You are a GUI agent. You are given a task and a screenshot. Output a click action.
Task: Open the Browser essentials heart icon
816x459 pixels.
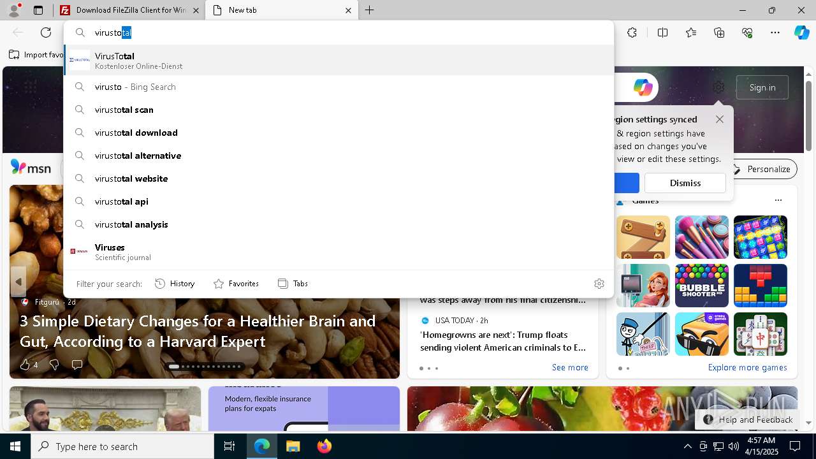747,33
